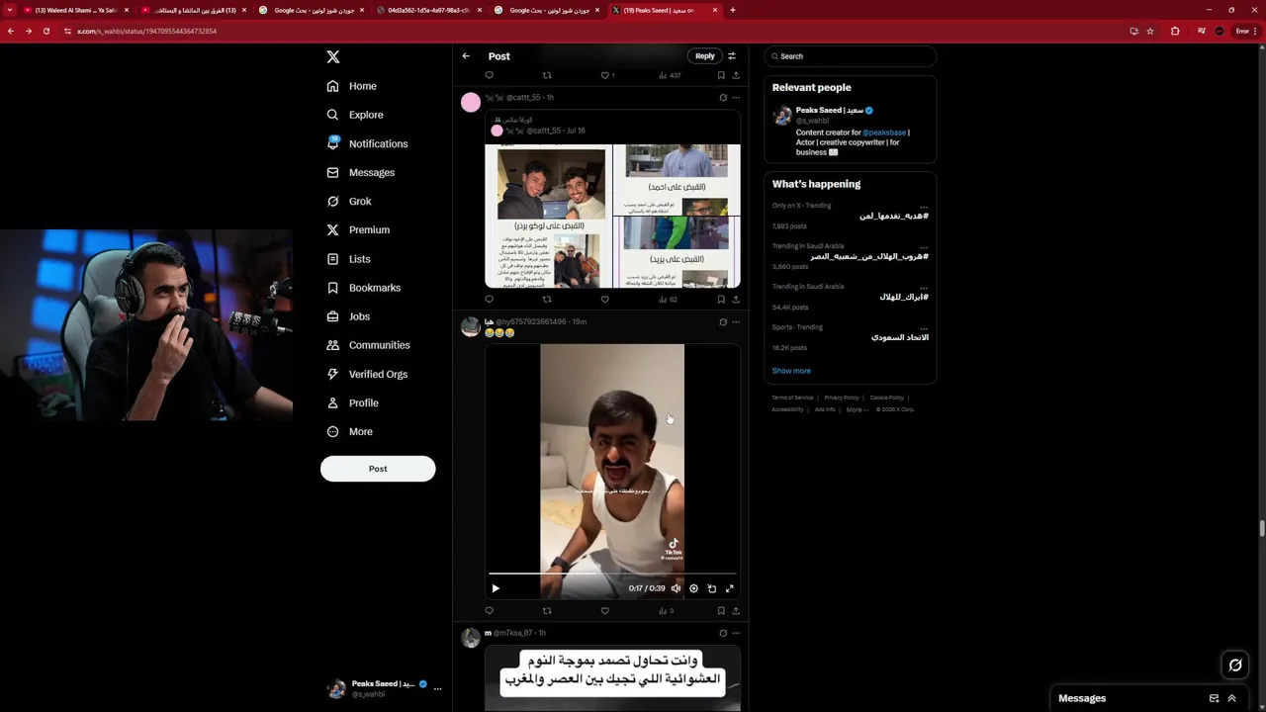Click the Search X input field

point(850,56)
